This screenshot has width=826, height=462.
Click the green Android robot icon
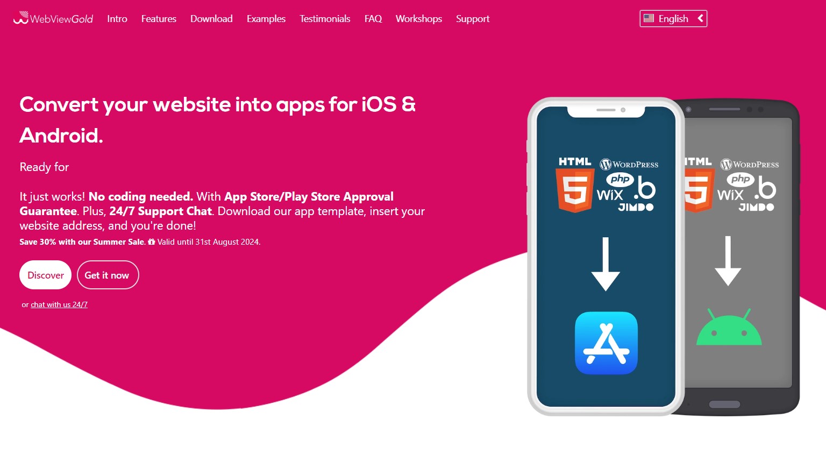pos(729,328)
